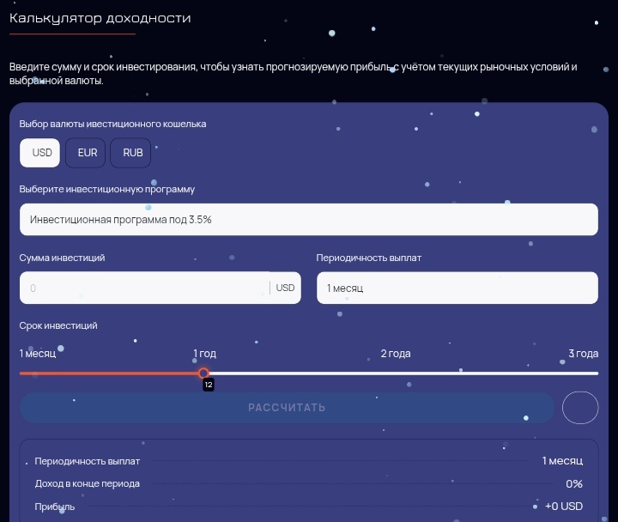Image resolution: width=618 pixels, height=522 pixels.
Task: Click the USD suffix in amount field
Action: [285, 288]
